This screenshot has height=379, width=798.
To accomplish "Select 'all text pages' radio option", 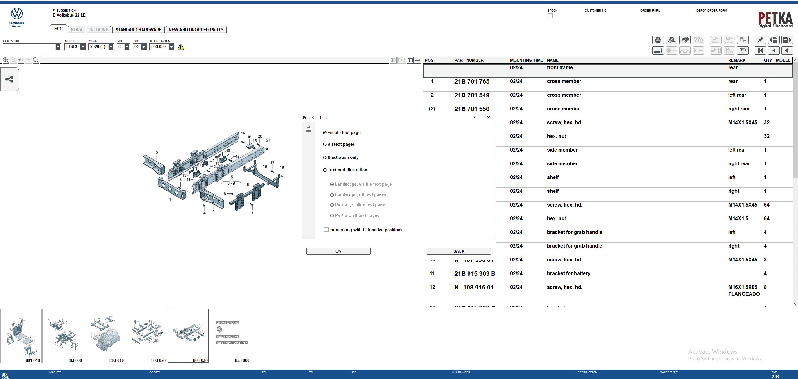I will pyautogui.click(x=325, y=144).
